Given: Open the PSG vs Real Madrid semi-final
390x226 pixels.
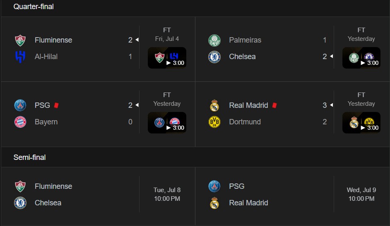Looking at the screenshot, I should (292, 195).
